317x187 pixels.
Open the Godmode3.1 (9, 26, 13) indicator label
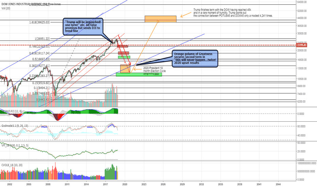(x=15, y=126)
